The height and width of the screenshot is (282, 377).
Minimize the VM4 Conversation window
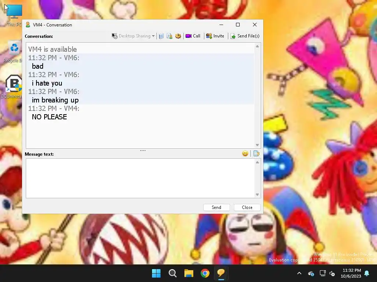tap(221, 25)
